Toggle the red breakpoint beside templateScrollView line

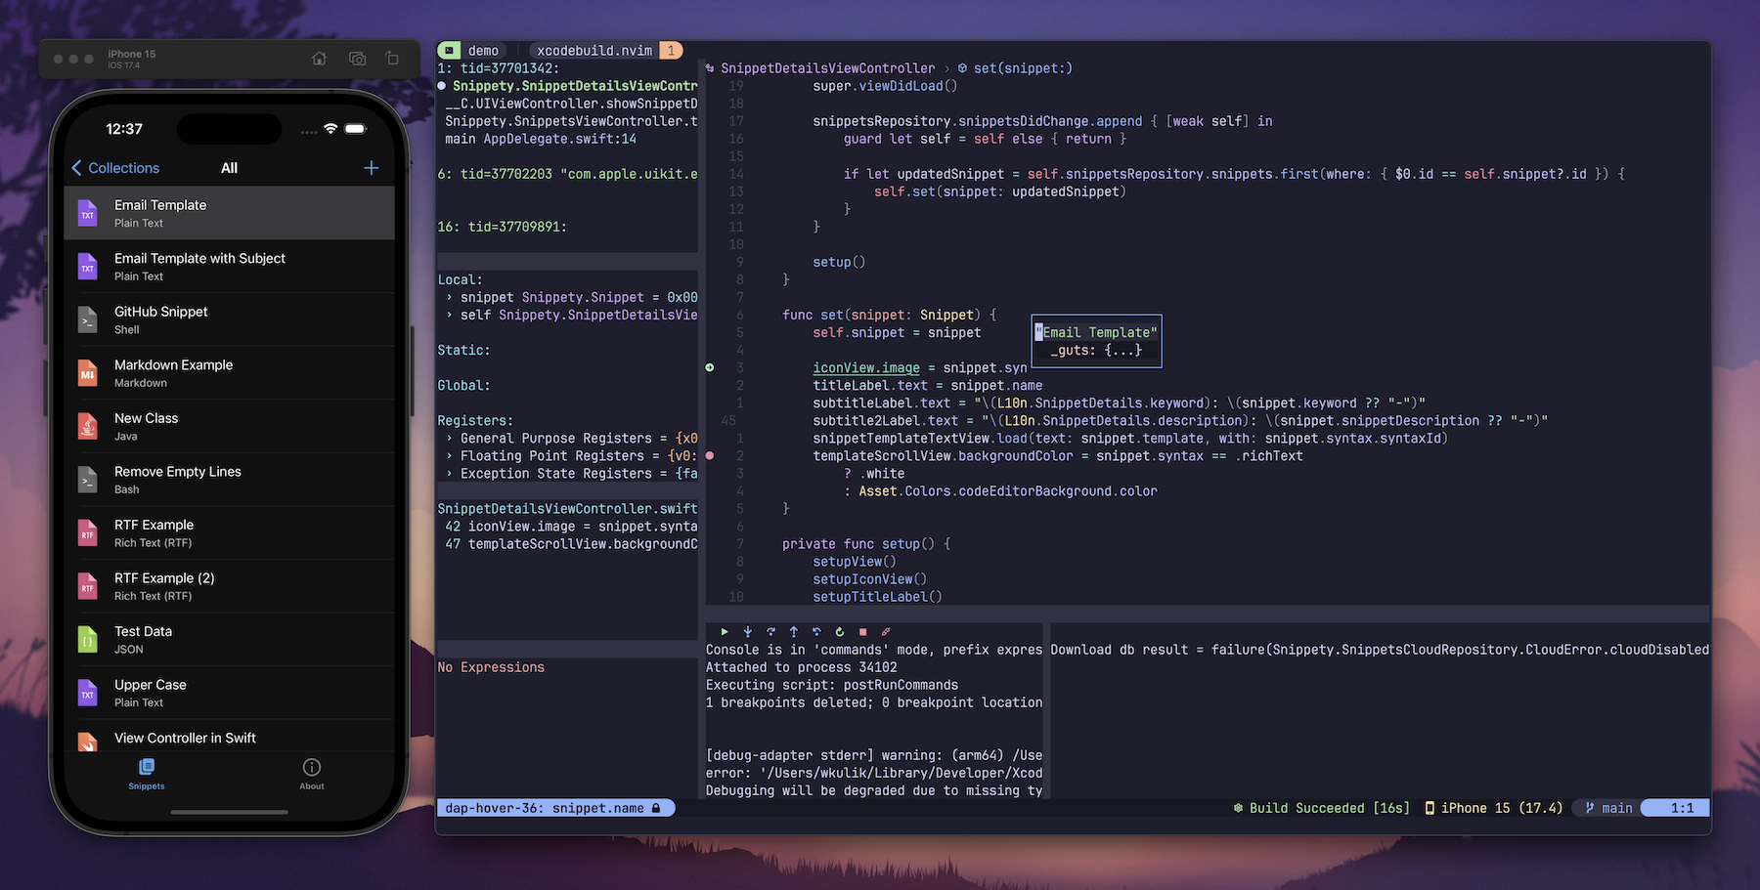(711, 455)
